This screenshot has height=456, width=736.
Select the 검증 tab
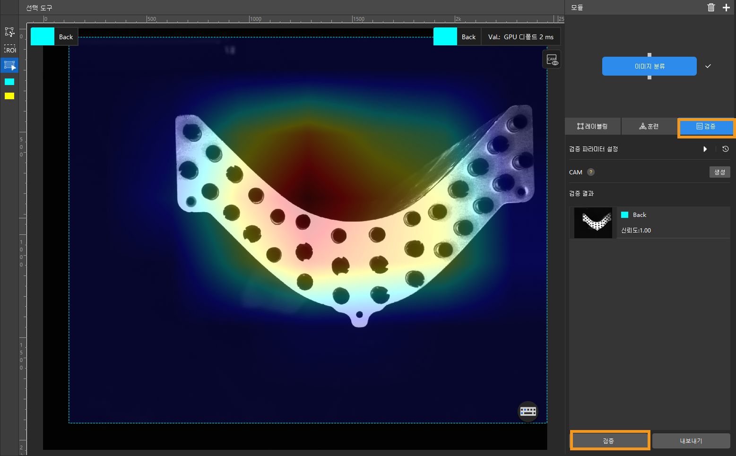coord(706,127)
